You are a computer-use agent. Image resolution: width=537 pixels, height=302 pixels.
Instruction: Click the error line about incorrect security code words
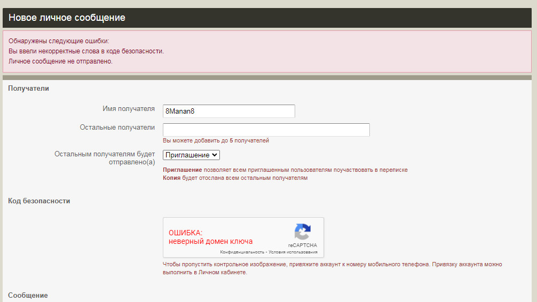[x=86, y=51]
